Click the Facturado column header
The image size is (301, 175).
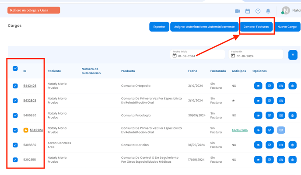tap(218, 71)
